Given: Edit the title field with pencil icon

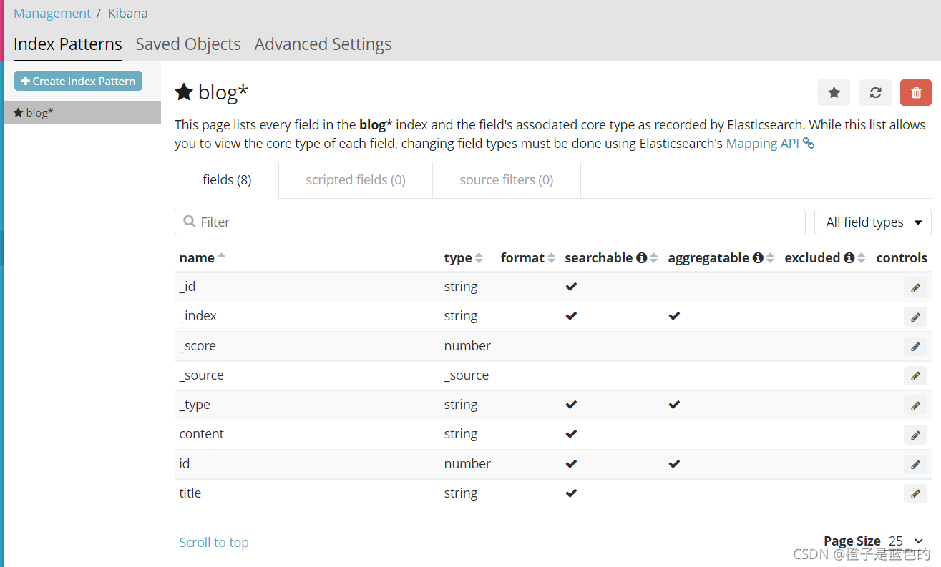Looking at the screenshot, I should coord(915,494).
